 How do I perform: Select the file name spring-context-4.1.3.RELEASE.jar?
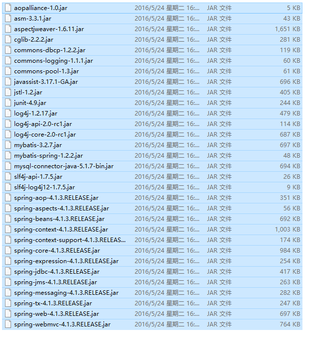[61, 230]
